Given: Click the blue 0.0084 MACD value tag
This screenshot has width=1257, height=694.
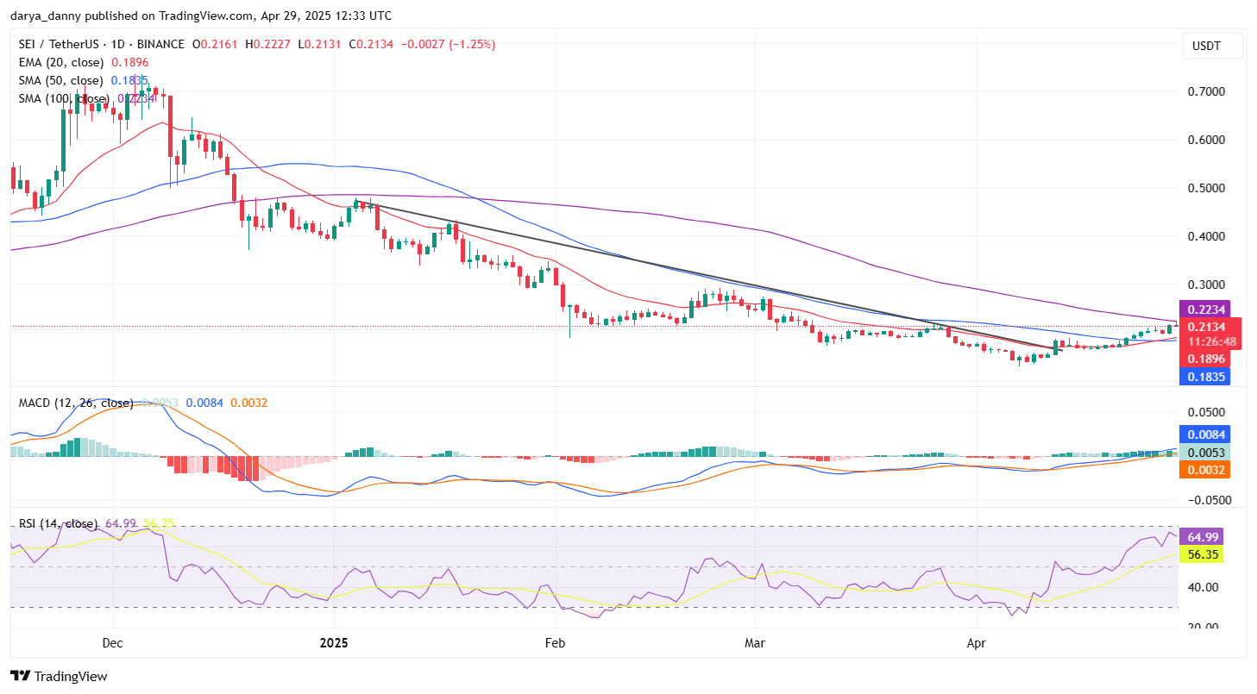Looking at the screenshot, I should click(1203, 435).
